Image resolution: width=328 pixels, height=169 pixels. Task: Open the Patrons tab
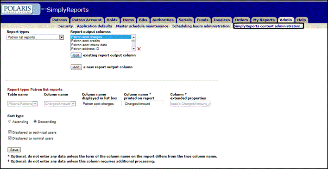point(59,20)
